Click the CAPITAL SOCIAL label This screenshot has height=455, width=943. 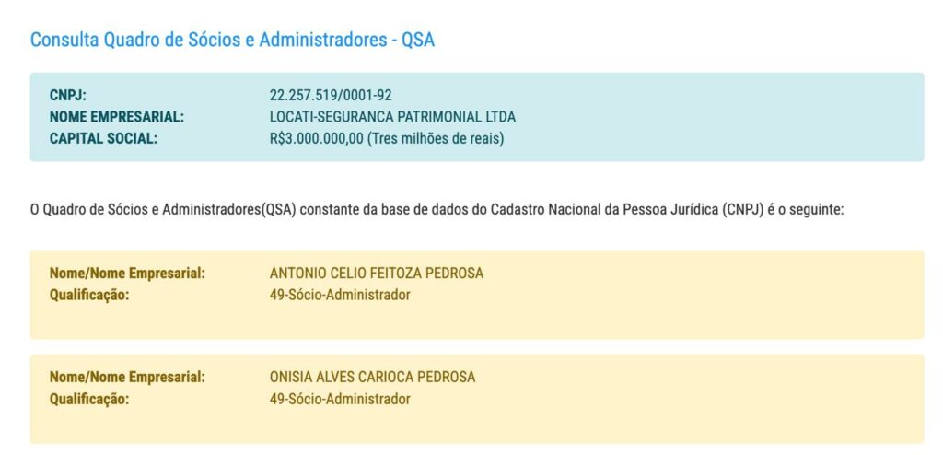pos(103,139)
